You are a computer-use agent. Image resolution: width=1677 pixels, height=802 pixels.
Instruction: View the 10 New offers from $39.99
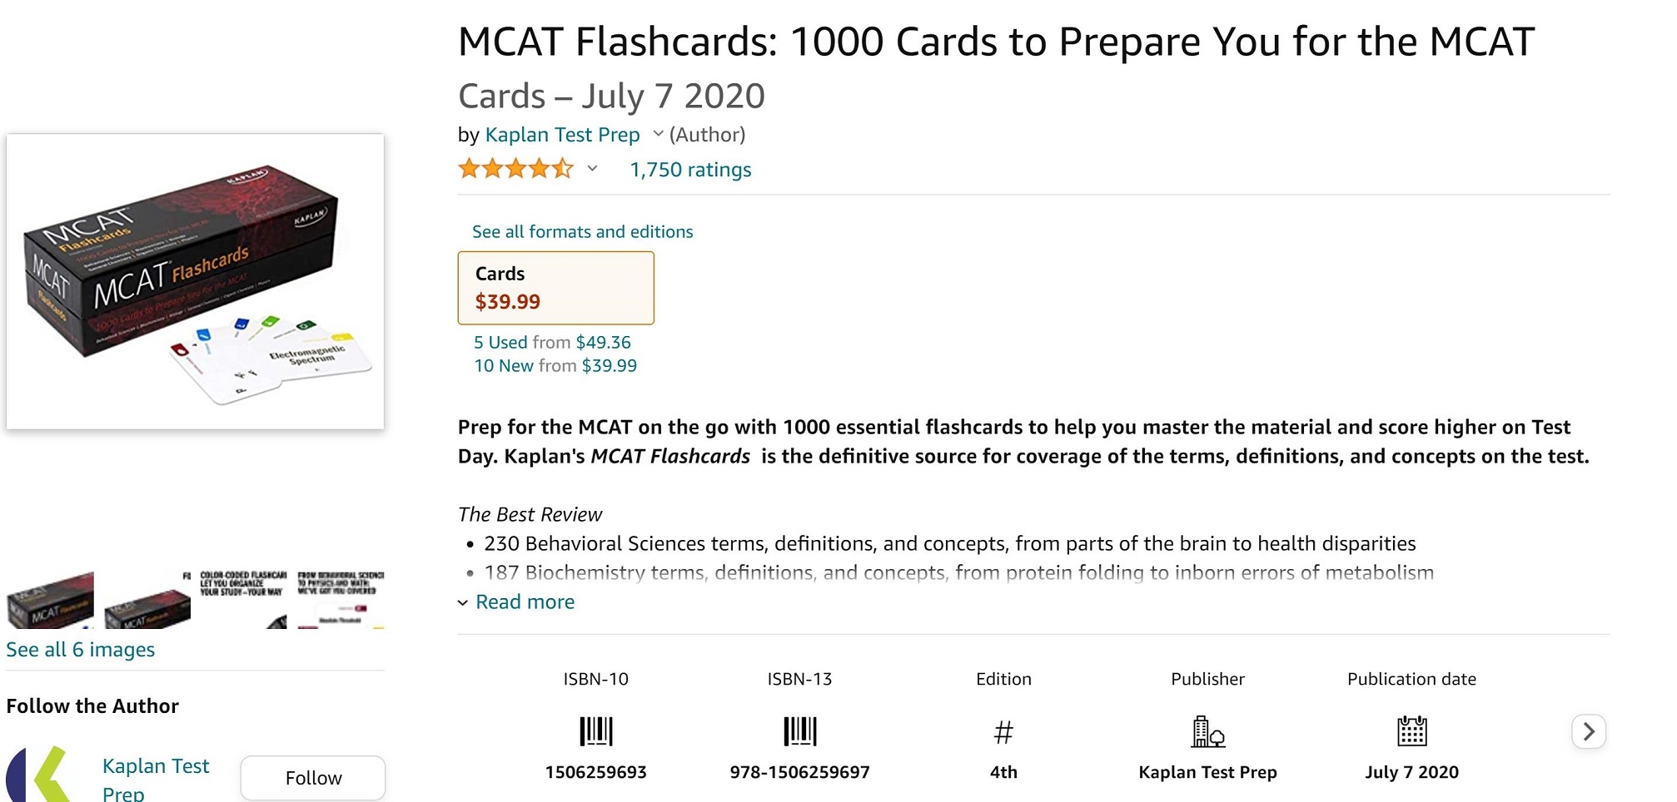pyautogui.click(x=555, y=365)
